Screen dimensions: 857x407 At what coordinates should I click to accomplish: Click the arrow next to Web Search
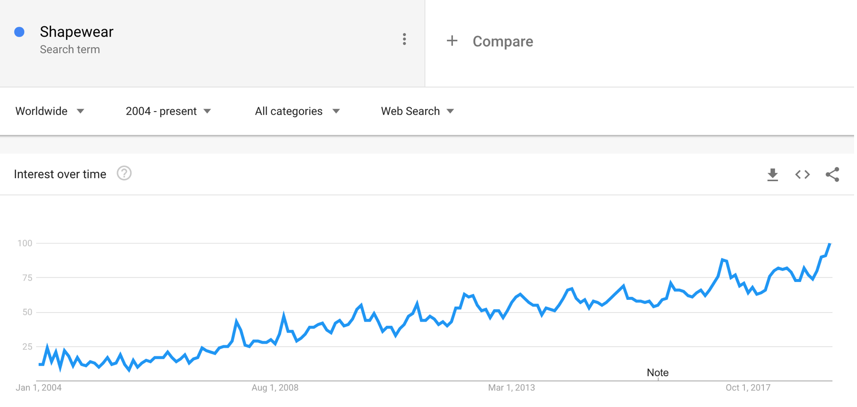(450, 111)
